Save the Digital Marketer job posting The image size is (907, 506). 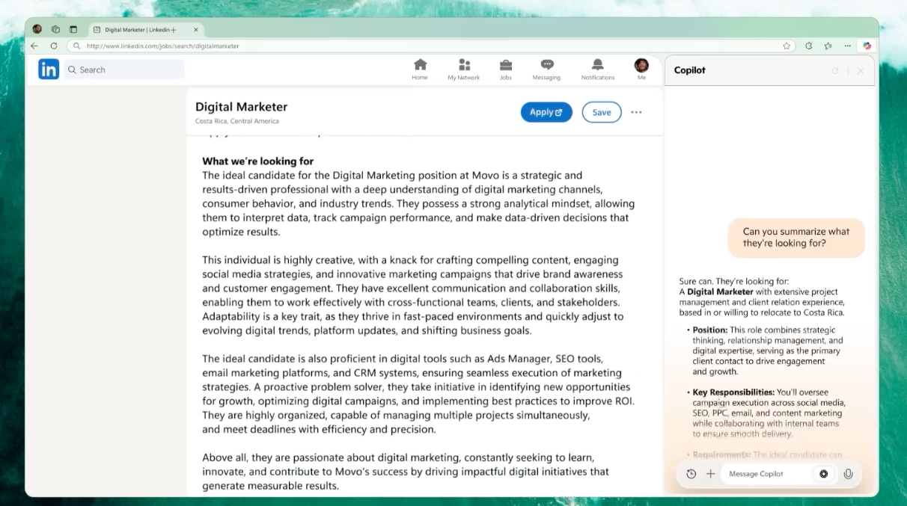coord(602,112)
